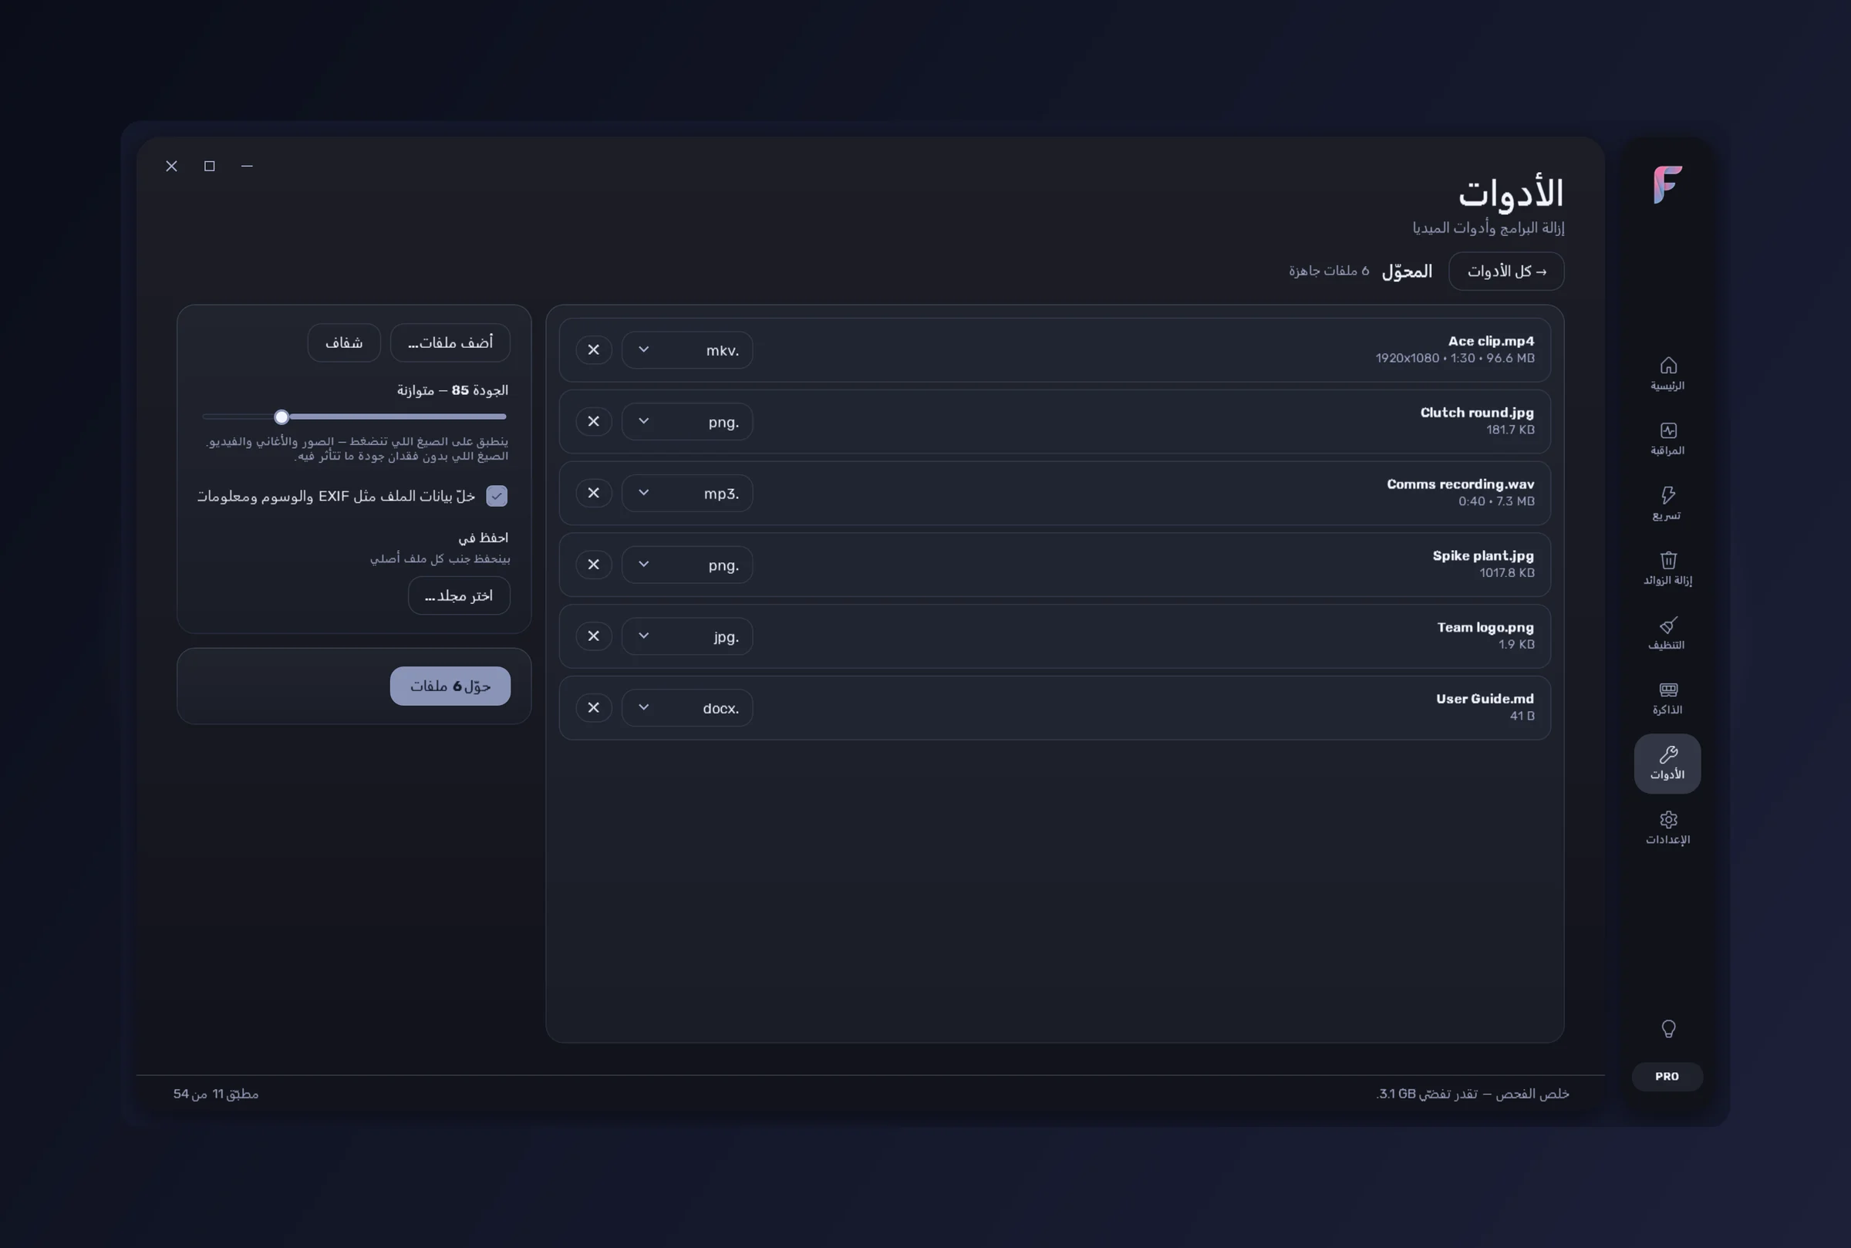This screenshot has height=1248, width=1851.
Task: Open the تسريع boost sidebar icon
Action: click(x=1667, y=504)
